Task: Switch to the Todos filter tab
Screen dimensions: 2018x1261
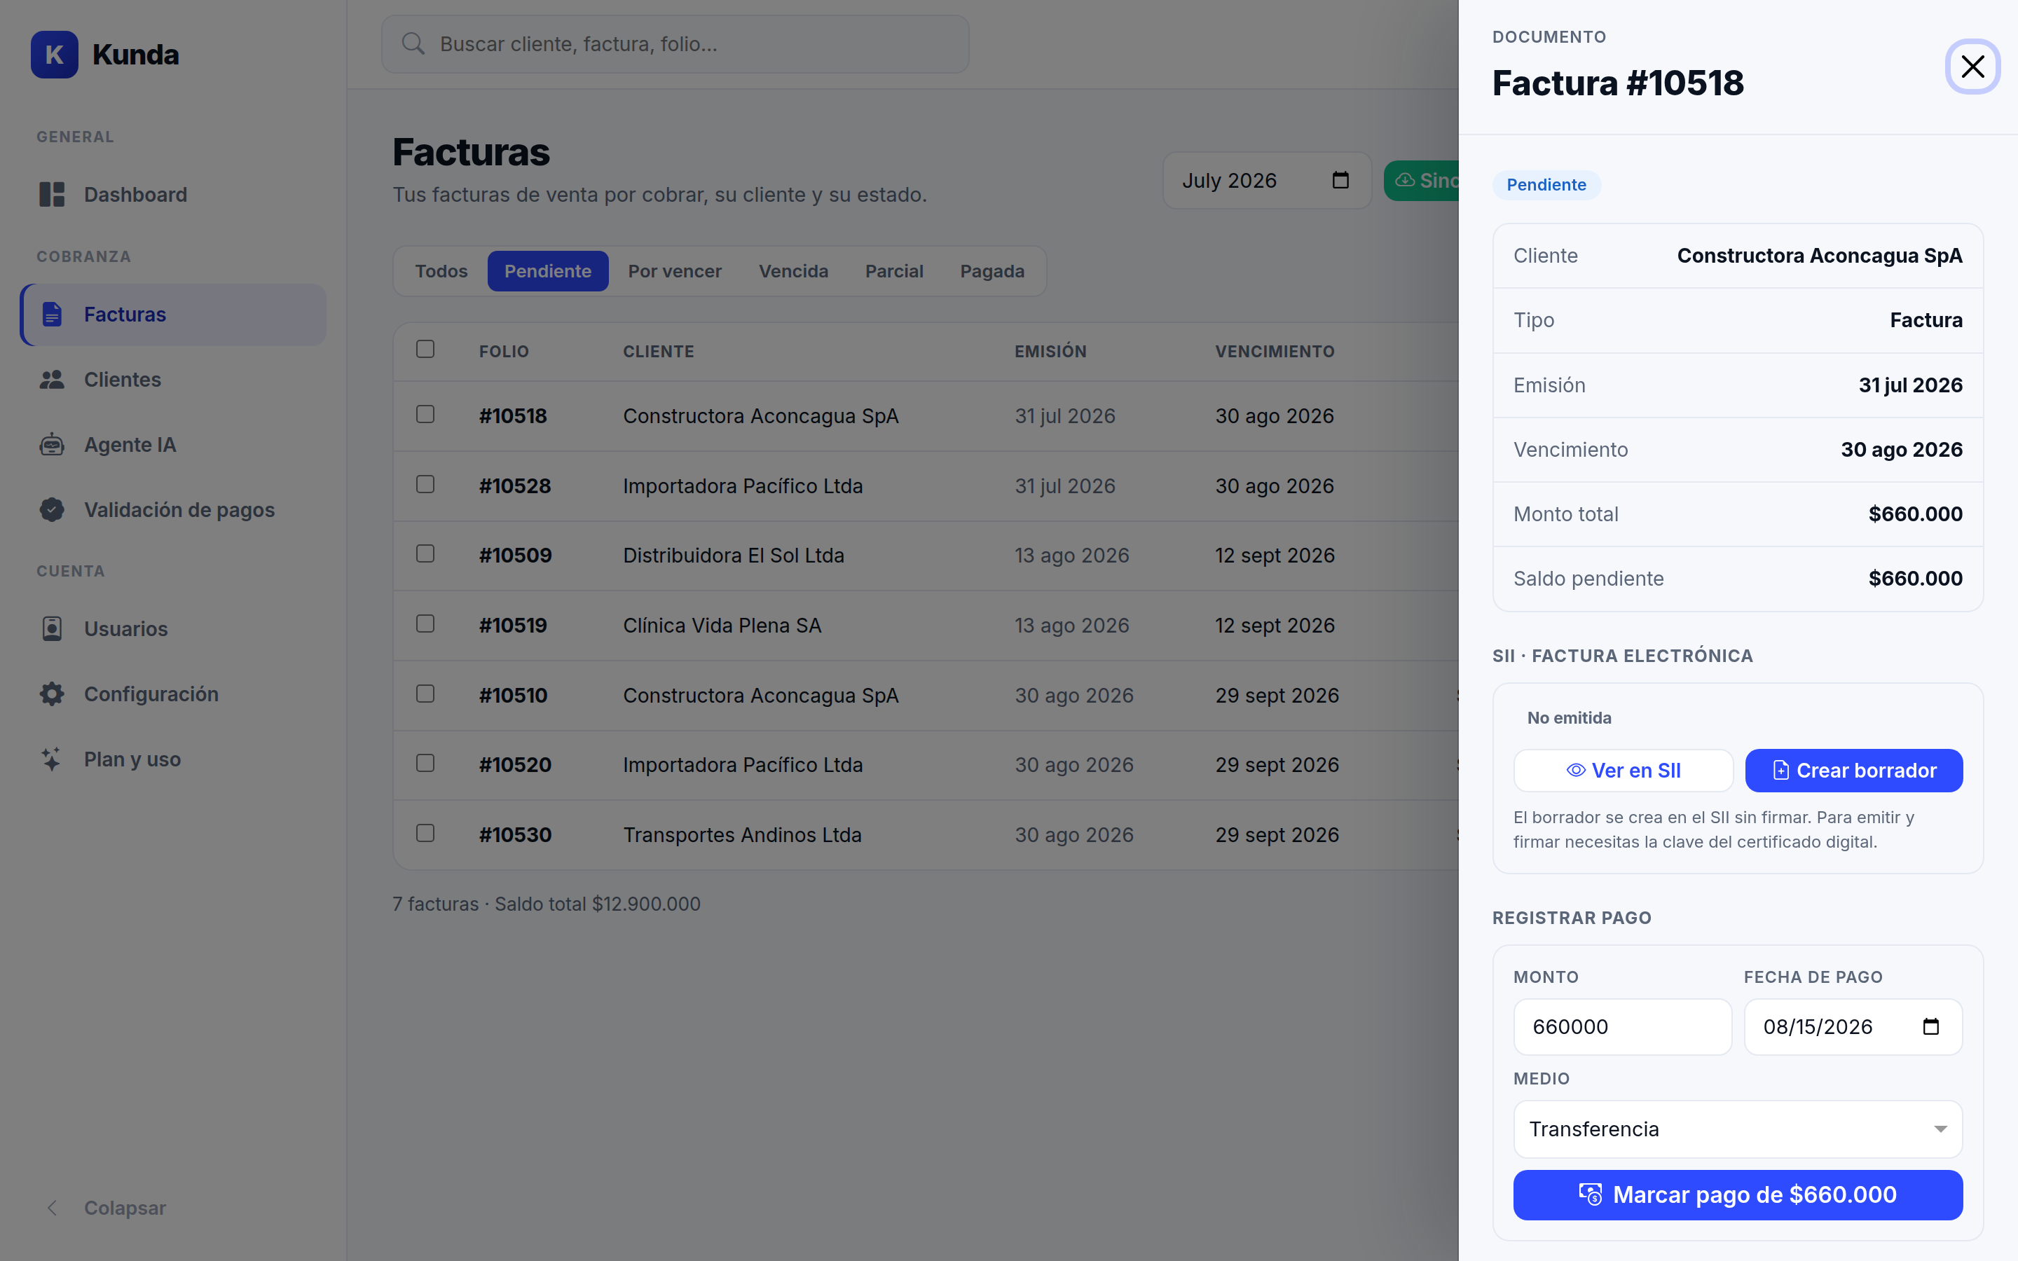Action: coord(441,271)
